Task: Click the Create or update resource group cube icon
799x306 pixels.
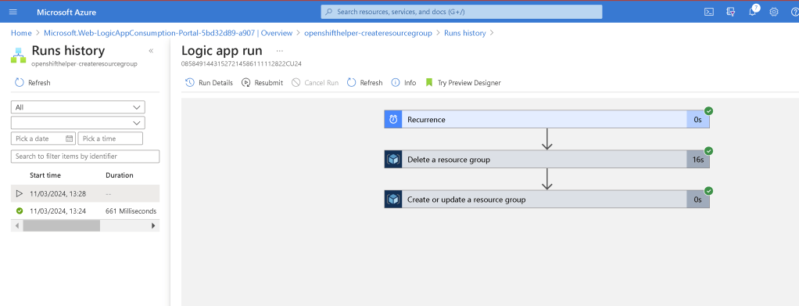Action: (393, 200)
